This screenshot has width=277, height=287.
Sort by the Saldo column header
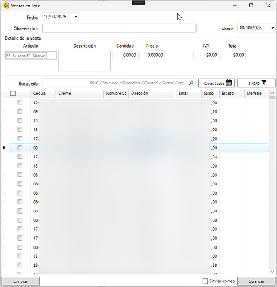210,94
